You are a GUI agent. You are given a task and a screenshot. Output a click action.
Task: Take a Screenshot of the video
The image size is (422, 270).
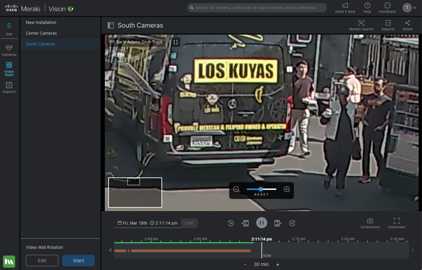click(x=370, y=223)
